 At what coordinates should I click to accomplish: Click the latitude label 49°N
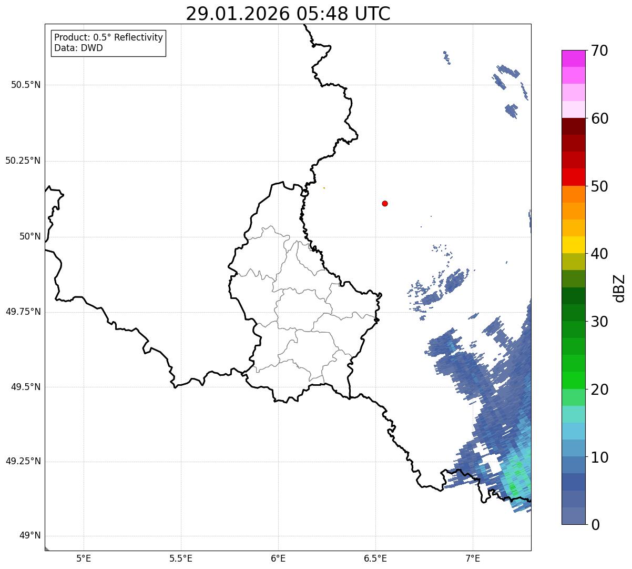click(x=30, y=536)
